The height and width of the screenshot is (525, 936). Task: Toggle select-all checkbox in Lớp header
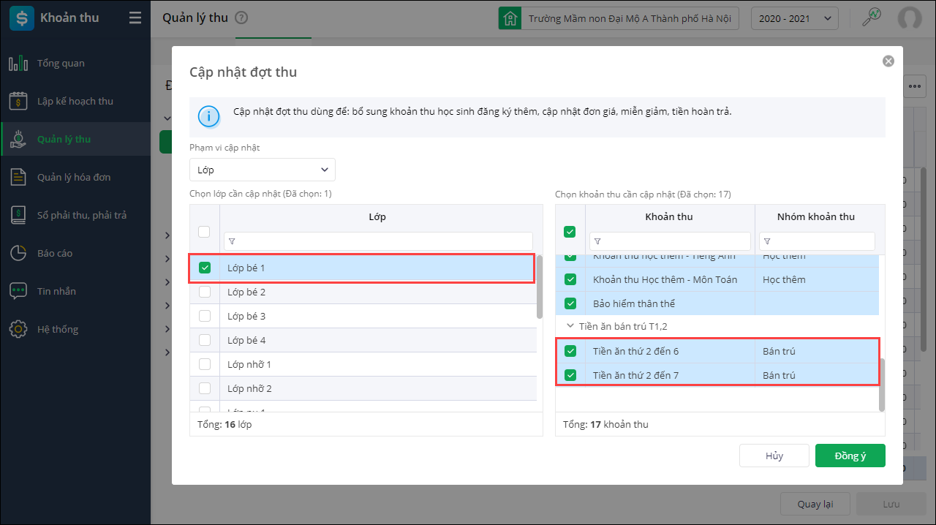205,232
